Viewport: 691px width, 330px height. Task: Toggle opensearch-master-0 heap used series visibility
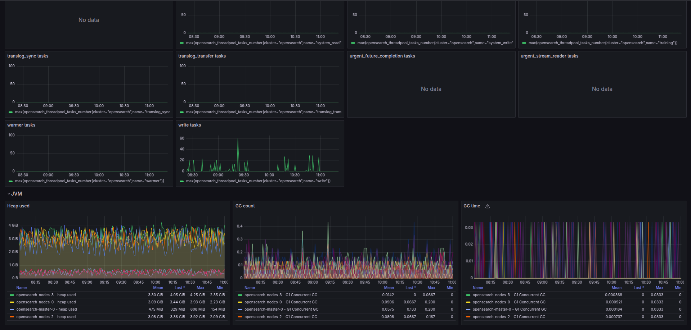[46, 309]
